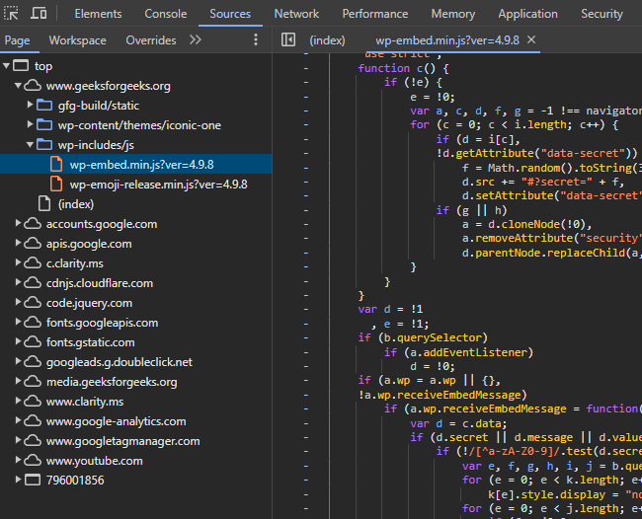Click the code.jquery.com cloud icon

pos(33,303)
